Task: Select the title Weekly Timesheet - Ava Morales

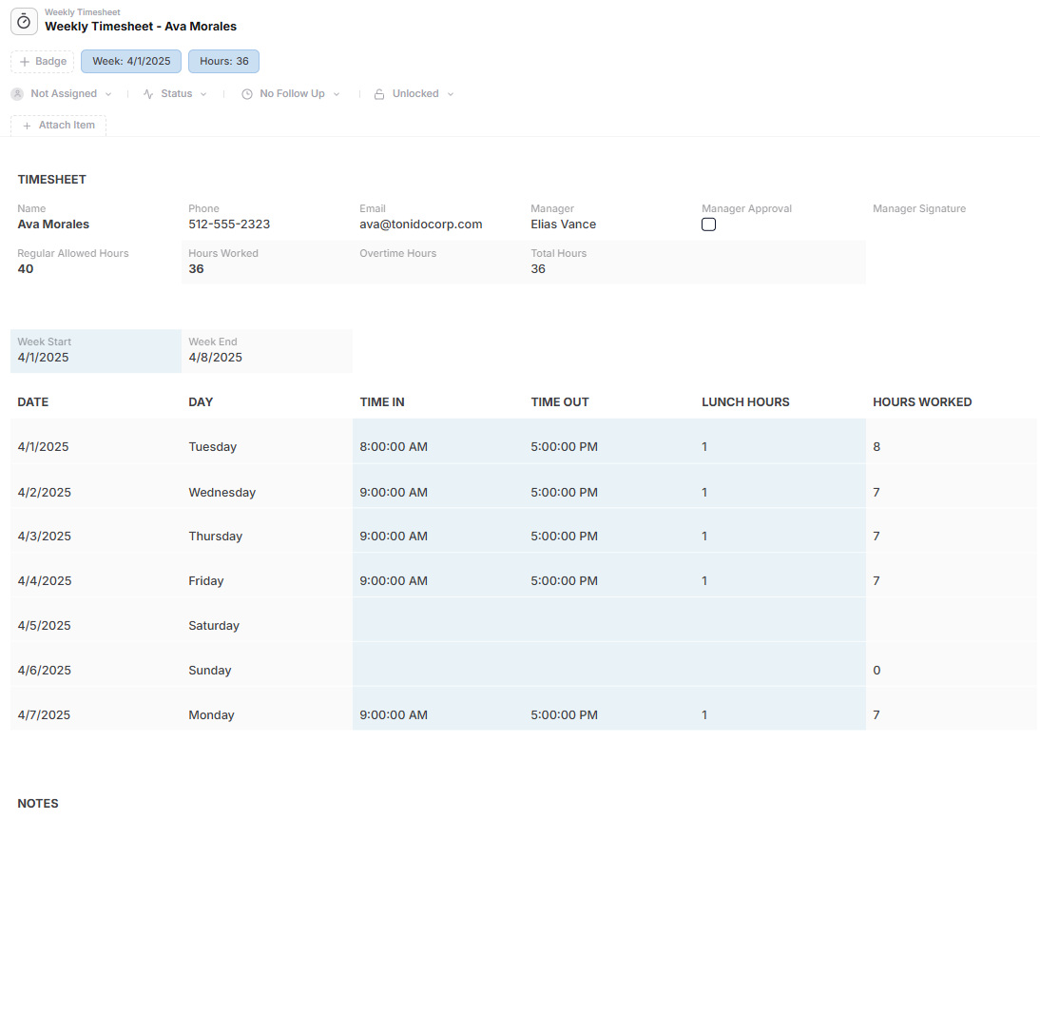Action: [x=141, y=27]
